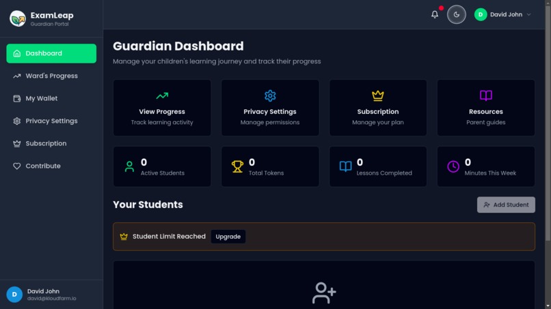Click the Add Student button
Viewport: 551px width, 309px height.
tap(506, 205)
